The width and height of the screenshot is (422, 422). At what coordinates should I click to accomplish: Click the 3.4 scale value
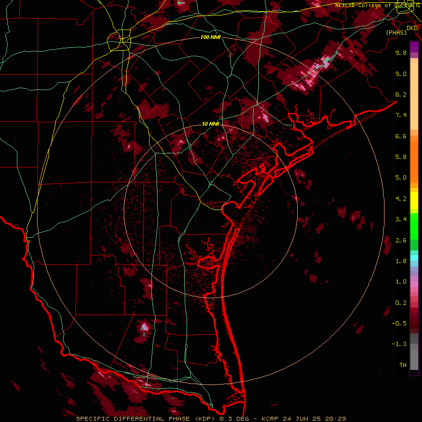coord(401,219)
